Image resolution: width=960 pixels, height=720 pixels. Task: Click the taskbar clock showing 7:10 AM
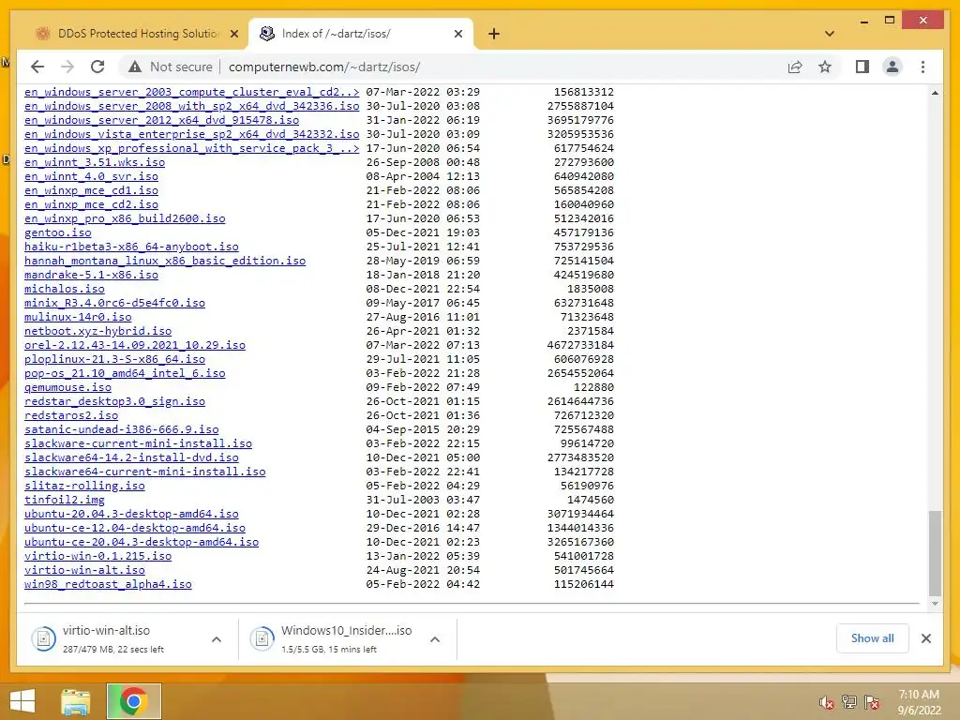(919, 702)
